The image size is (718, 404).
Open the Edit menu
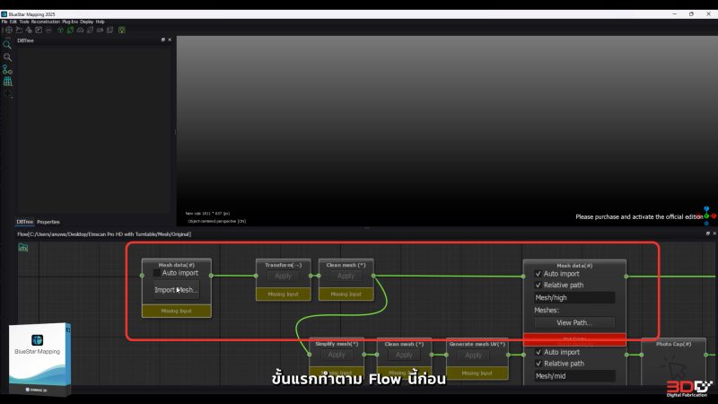coord(13,22)
